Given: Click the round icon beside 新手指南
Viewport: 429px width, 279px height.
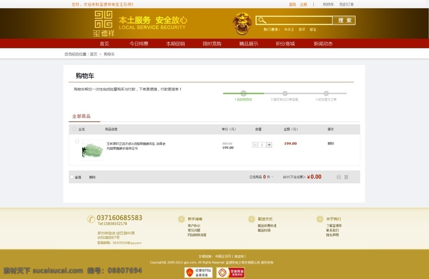Looking at the screenshot, I should coord(181,219).
